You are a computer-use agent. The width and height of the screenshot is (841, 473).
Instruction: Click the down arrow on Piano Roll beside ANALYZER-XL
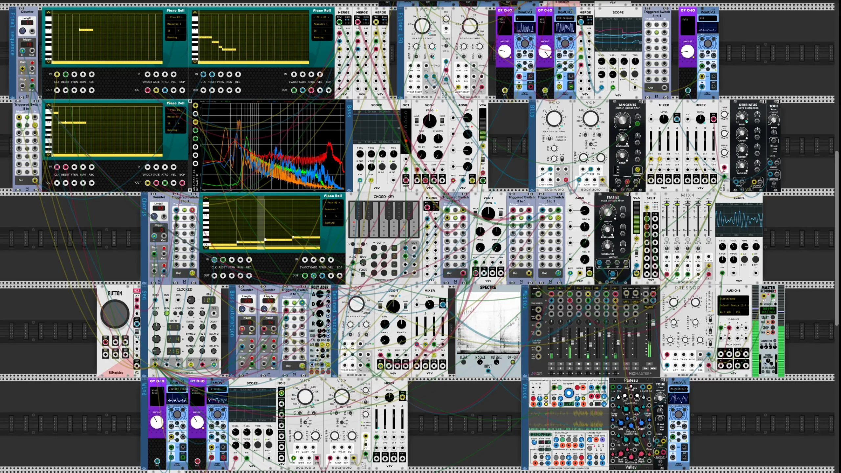49,155
